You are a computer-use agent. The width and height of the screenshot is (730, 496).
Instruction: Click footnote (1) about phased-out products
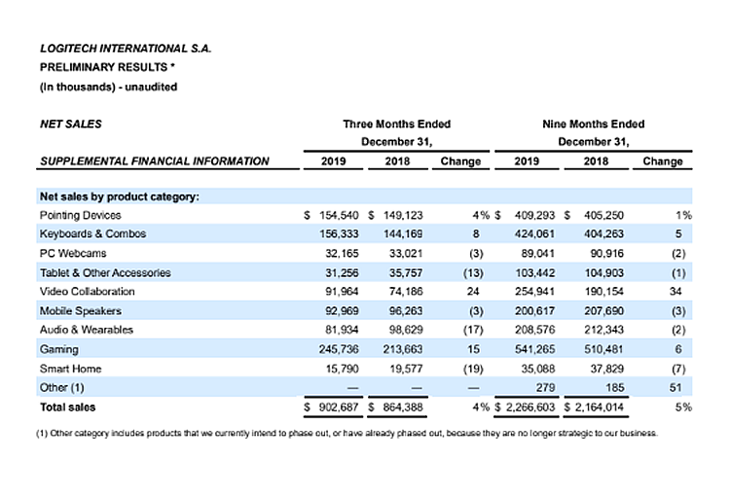(x=347, y=434)
